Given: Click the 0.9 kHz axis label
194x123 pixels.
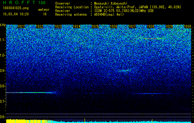Looking at the screenshot, I should pyautogui.click(x=3, y=71).
